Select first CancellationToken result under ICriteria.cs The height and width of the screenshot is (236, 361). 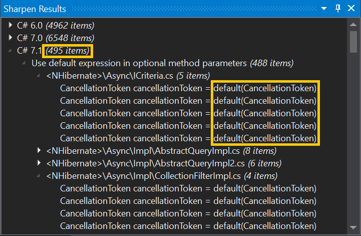(188, 88)
